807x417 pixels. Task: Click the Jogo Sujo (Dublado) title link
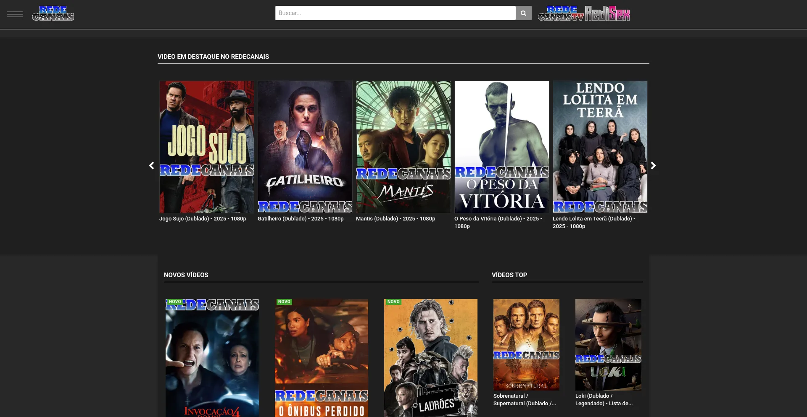coord(203,219)
